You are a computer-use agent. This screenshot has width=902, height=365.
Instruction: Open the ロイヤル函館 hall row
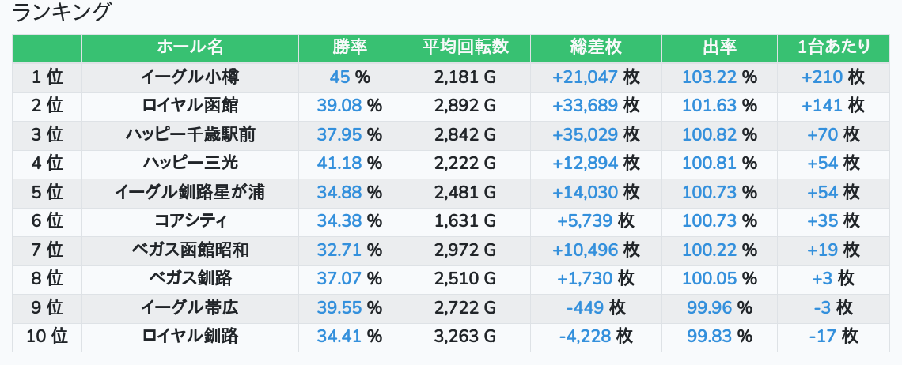[190, 106]
